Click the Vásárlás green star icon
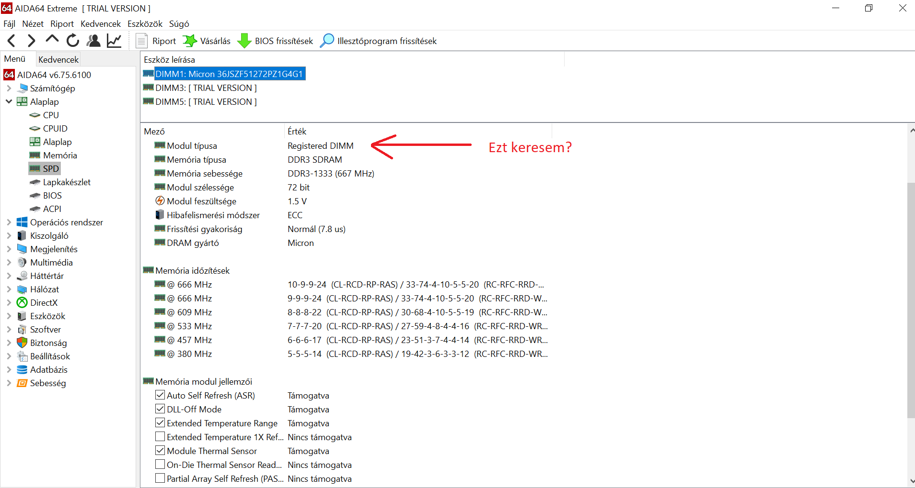915x488 pixels. tap(190, 41)
